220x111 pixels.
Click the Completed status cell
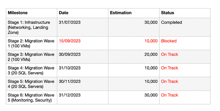(171, 22)
